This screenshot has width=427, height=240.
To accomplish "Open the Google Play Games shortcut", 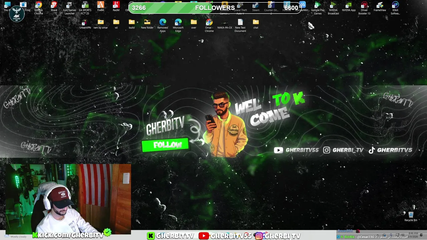I will pyautogui.click(x=318, y=8).
